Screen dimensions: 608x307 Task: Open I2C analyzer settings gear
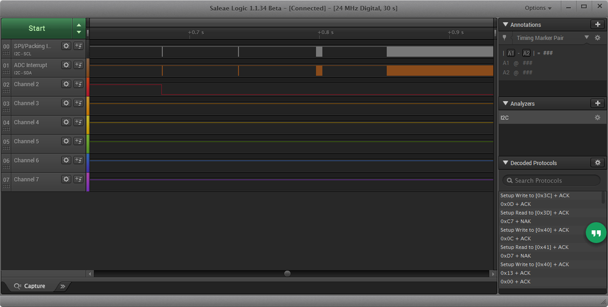598,118
